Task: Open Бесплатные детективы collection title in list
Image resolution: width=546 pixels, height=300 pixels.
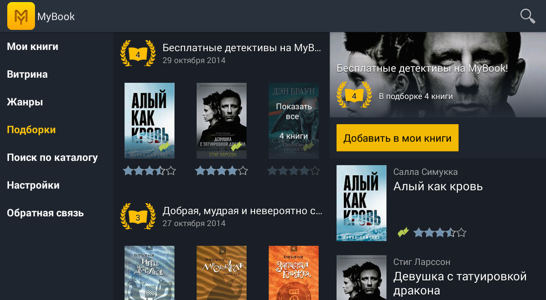Action: coord(242,48)
